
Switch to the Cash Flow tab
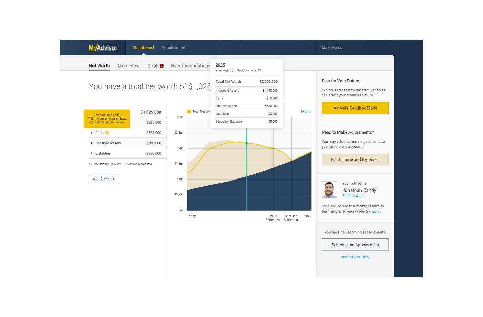click(129, 66)
